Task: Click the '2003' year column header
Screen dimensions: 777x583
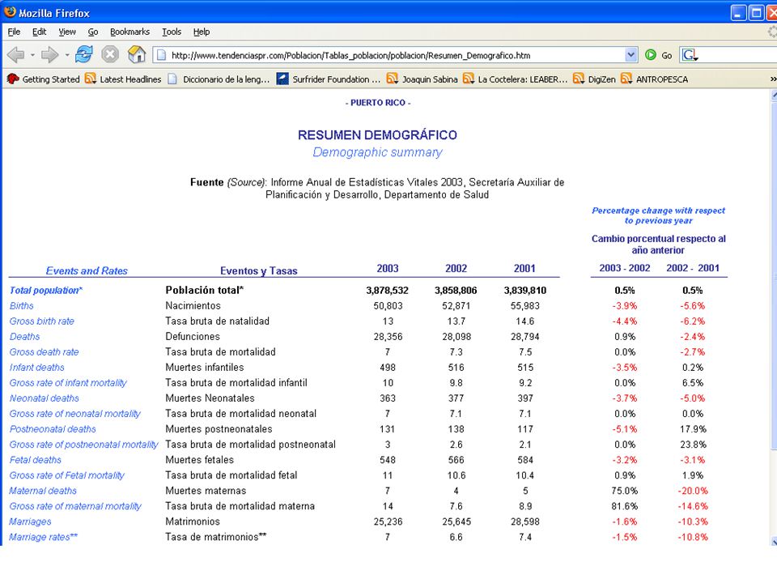Action: click(388, 268)
